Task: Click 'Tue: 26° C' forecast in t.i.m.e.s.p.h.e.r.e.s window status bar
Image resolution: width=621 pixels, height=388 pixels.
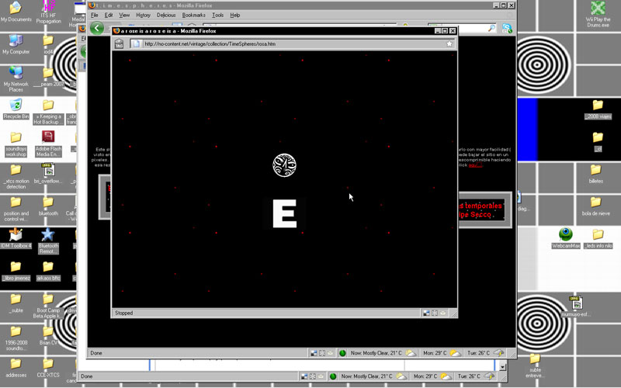Action: coord(478,353)
